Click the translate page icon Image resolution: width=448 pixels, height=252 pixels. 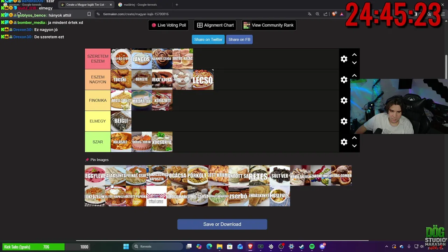click(x=309, y=14)
